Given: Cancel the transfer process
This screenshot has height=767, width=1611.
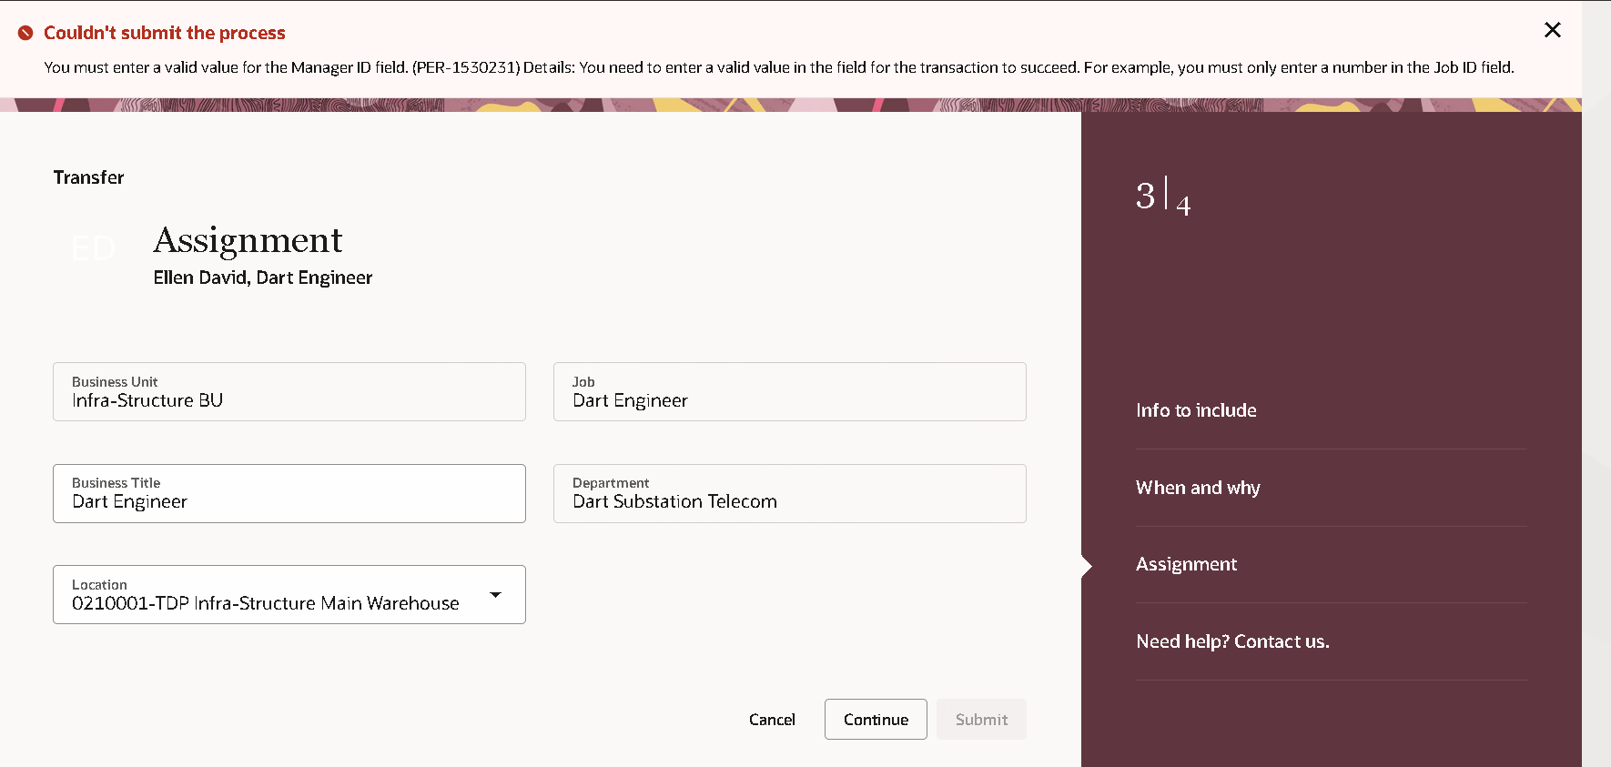Looking at the screenshot, I should pos(772,720).
